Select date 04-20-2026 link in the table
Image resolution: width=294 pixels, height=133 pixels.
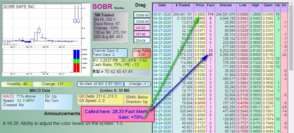(x=162, y=51)
